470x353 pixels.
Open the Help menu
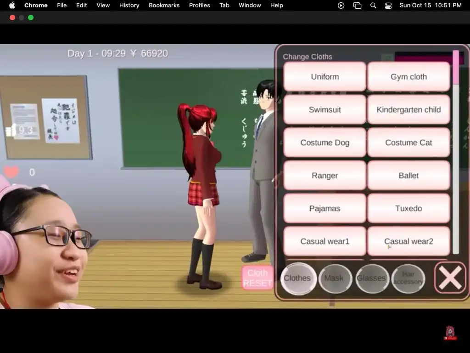click(276, 5)
